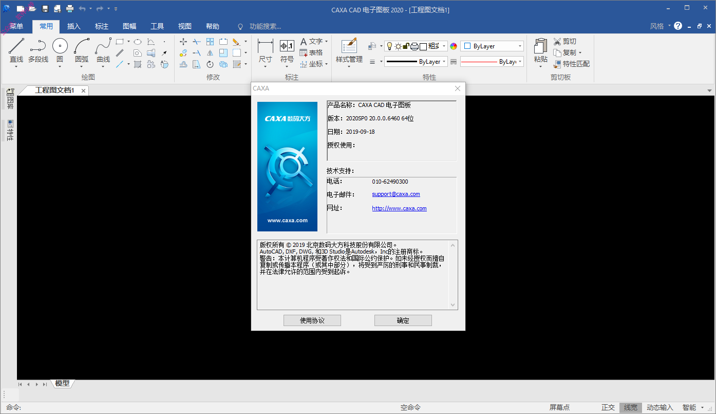Image resolution: width=716 pixels, height=414 pixels.
Task: Select the 圆弧 arc tool
Action: (82, 50)
